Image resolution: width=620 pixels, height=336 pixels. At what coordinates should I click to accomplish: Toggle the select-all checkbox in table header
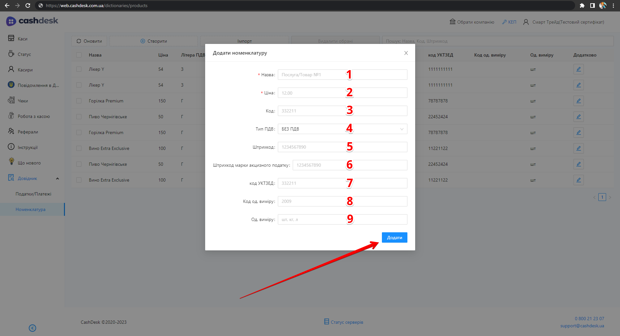(79, 55)
